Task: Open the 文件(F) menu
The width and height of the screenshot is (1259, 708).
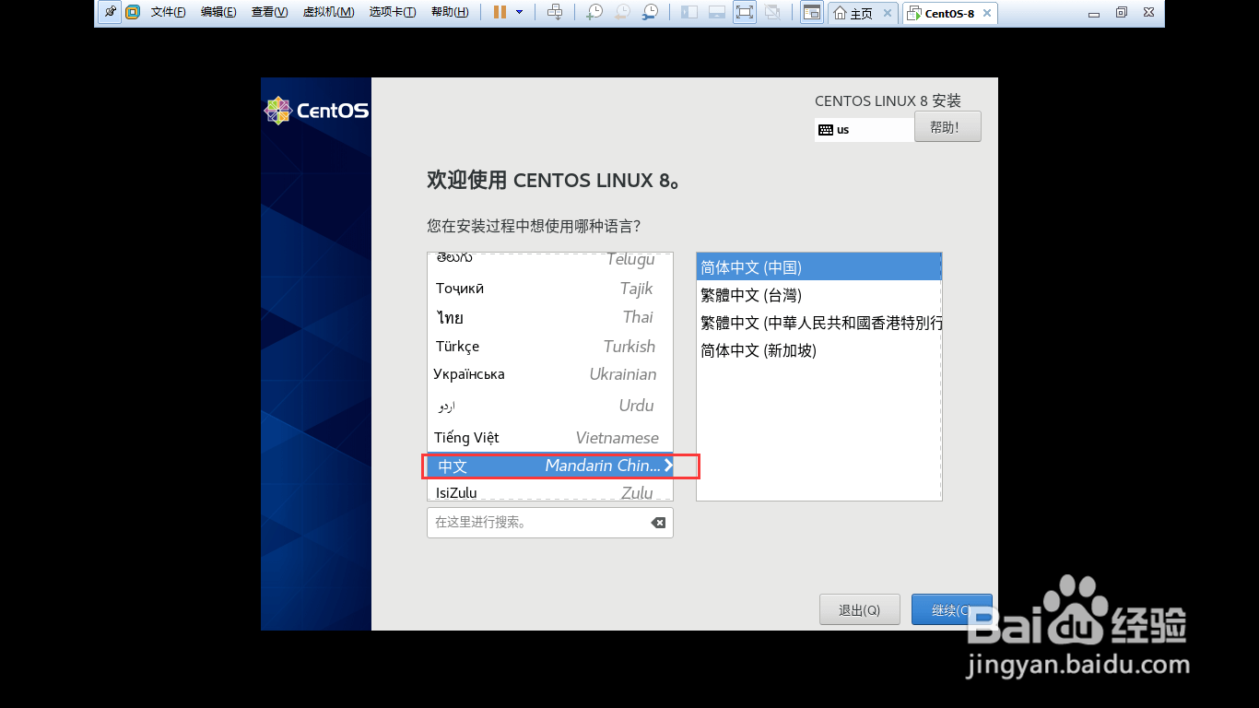Action: click(x=168, y=13)
